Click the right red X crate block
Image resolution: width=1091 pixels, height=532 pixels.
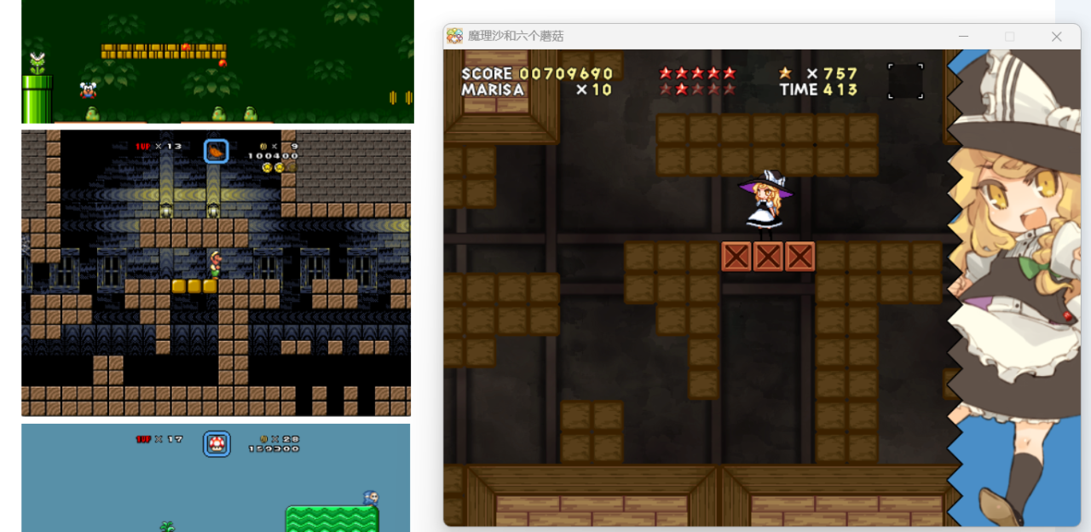[x=799, y=257]
